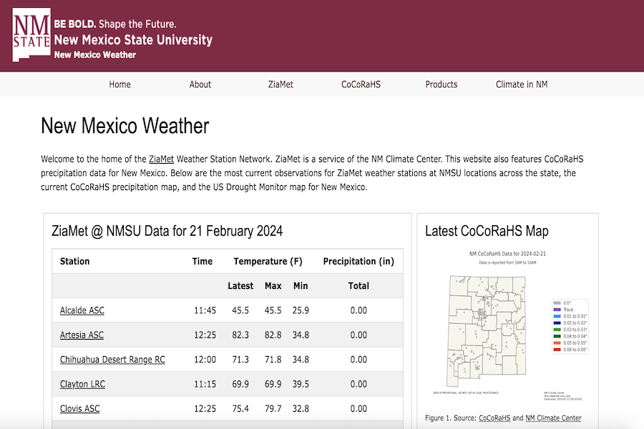Click the Max sub-header
The width and height of the screenshot is (644, 429).
click(273, 286)
